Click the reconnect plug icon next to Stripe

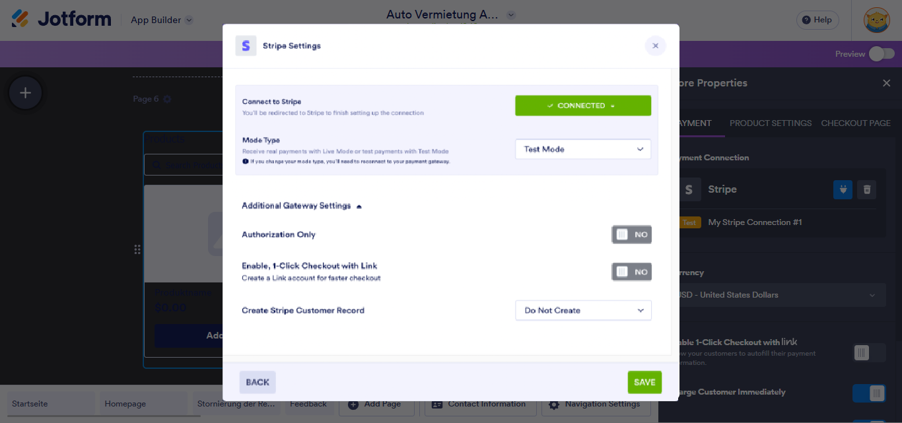pyautogui.click(x=843, y=189)
